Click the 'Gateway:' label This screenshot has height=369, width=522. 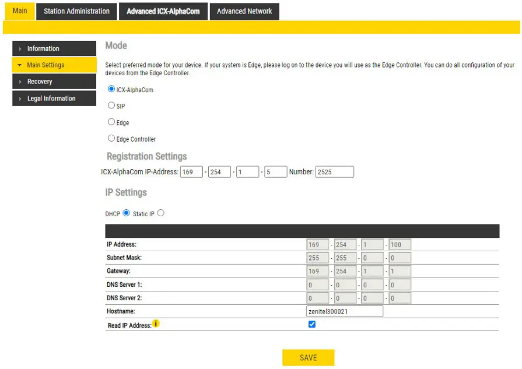click(118, 271)
